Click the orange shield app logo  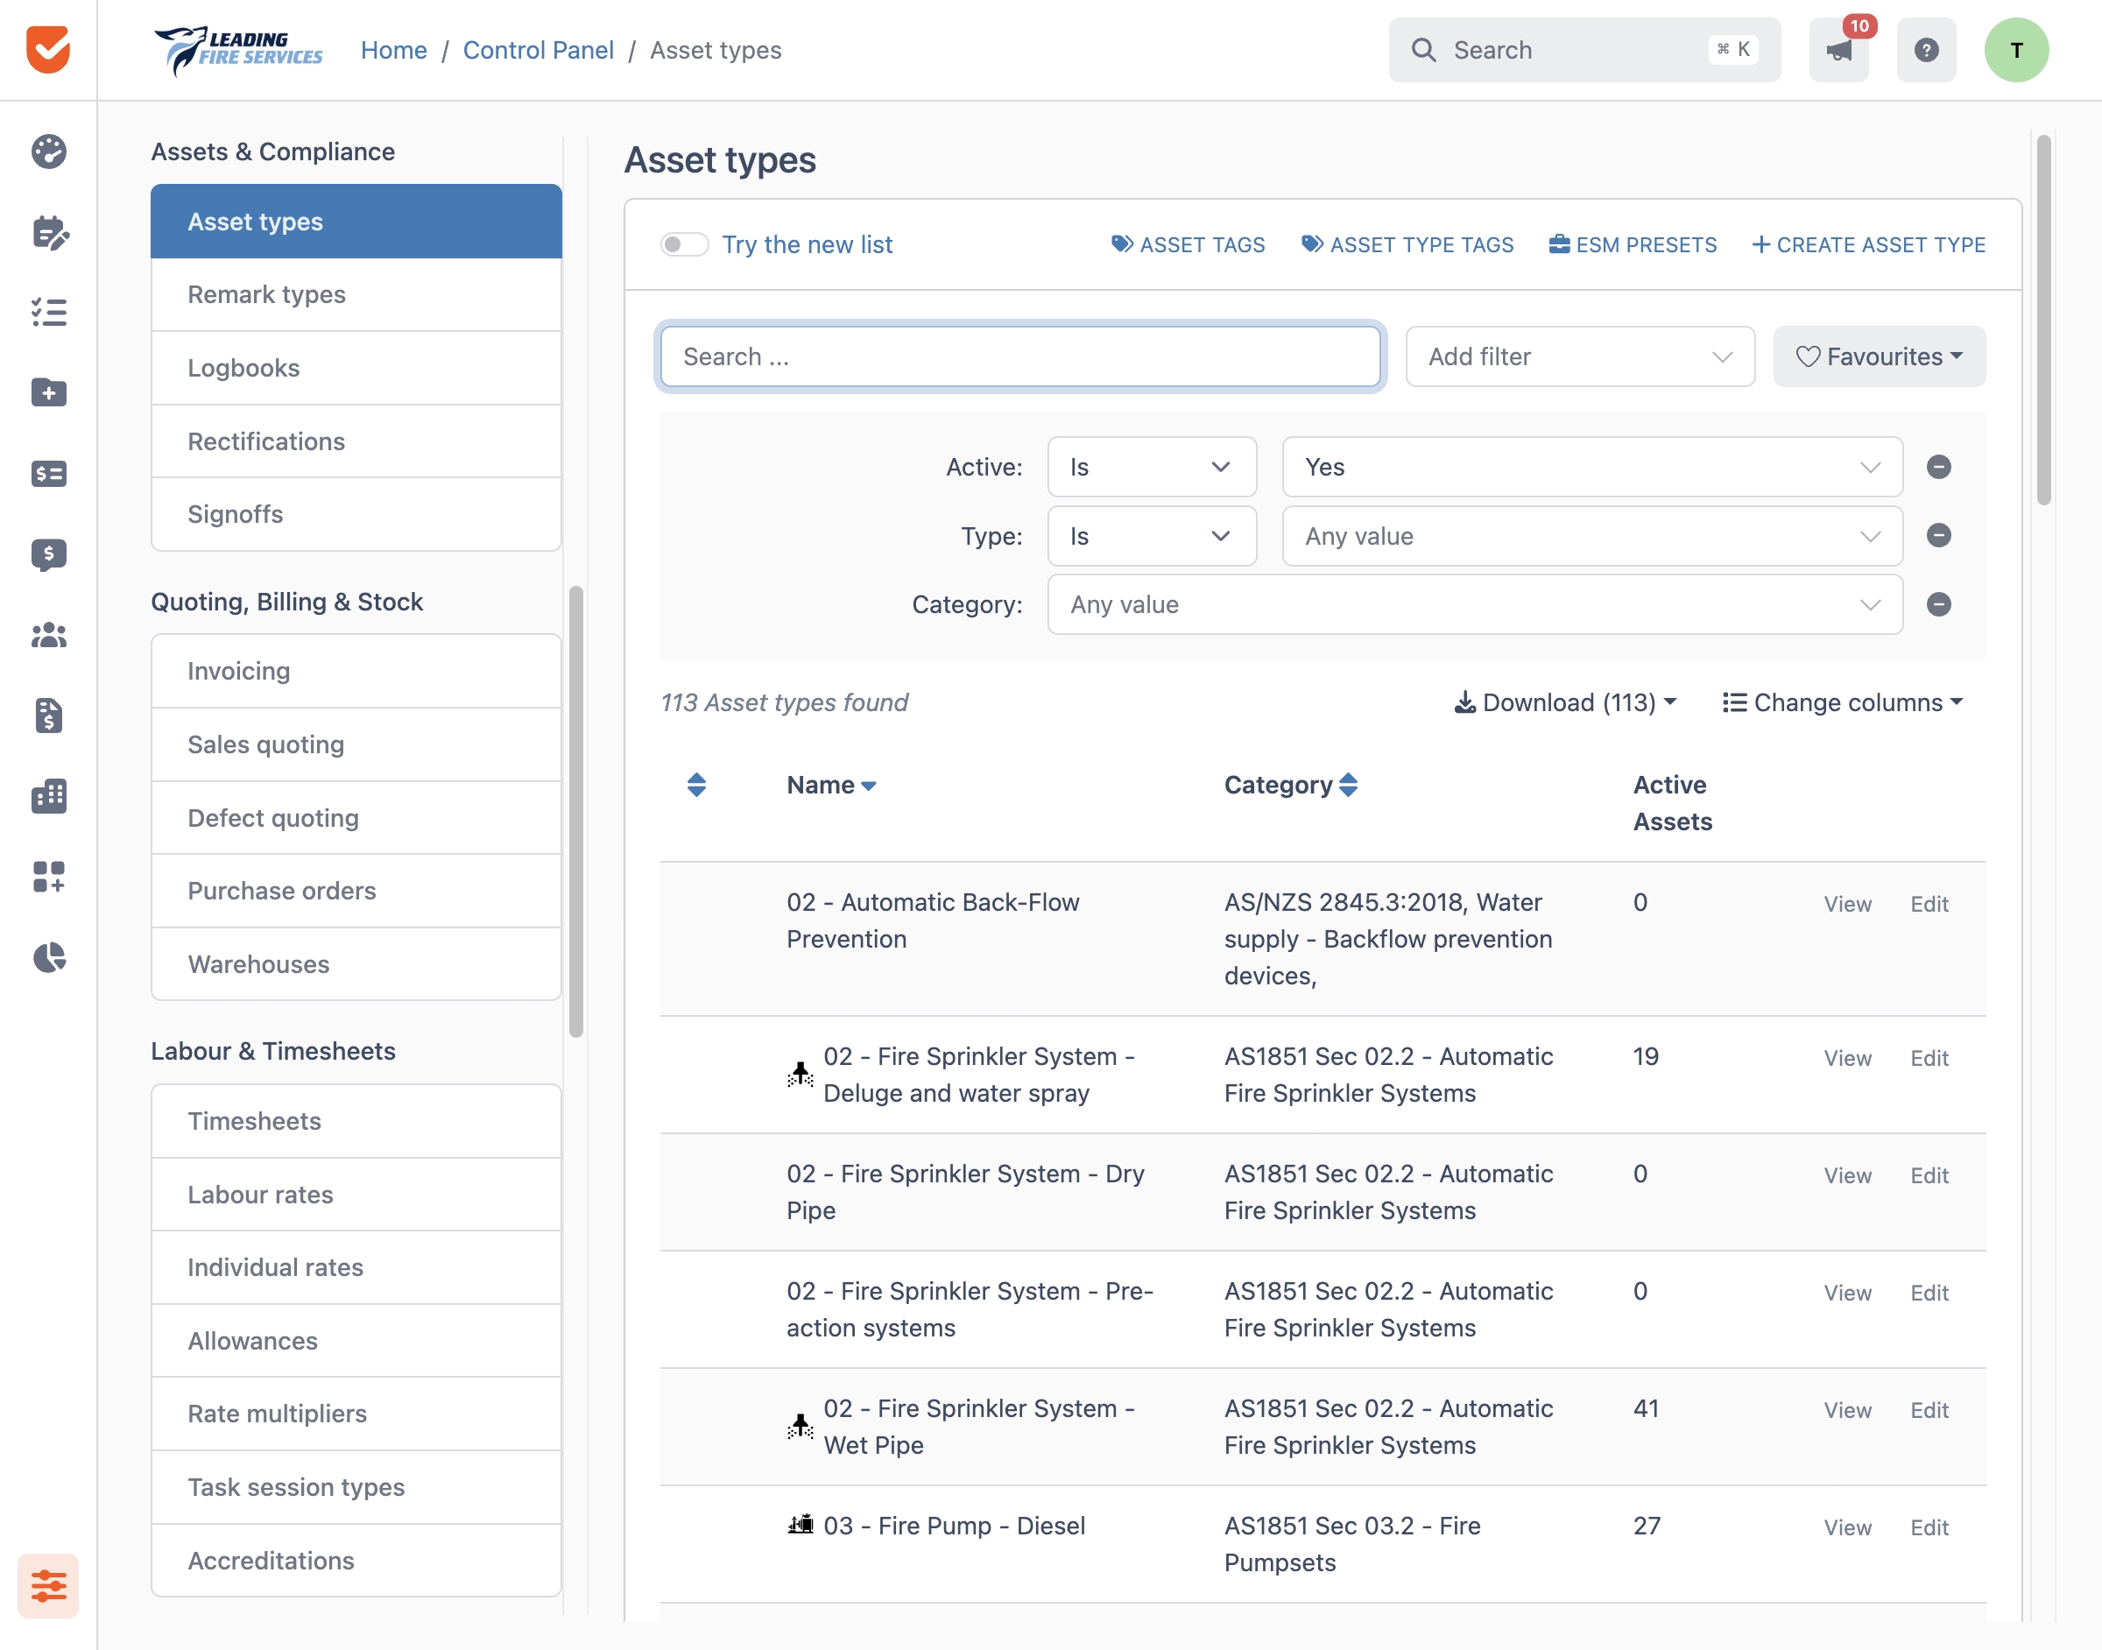click(48, 49)
